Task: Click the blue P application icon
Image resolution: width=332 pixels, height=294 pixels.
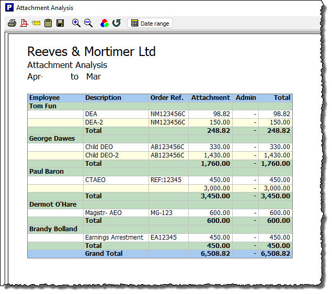Action: point(9,7)
